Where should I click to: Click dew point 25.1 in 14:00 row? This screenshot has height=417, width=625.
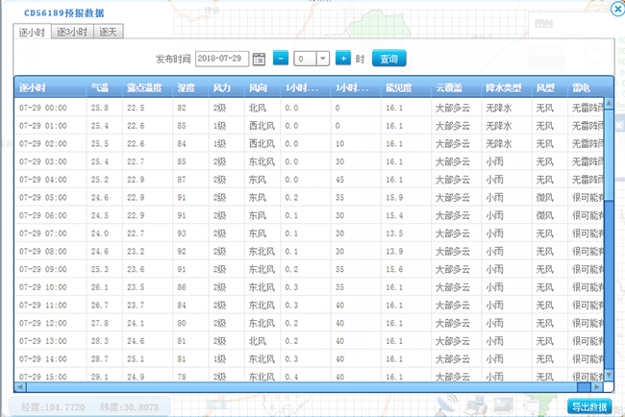[x=136, y=358]
